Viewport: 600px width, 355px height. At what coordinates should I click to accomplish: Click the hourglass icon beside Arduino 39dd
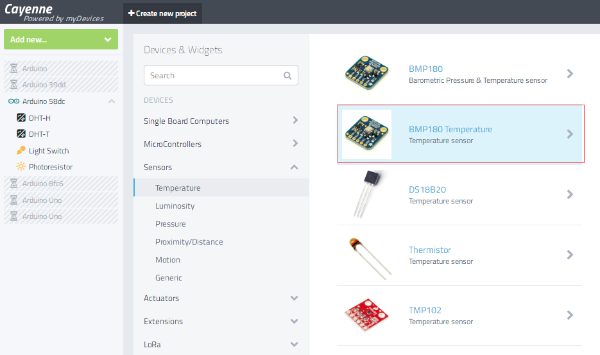pyautogui.click(x=13, y=85)
